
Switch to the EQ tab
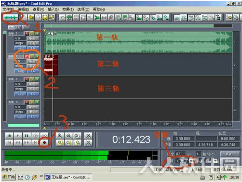[18, 27]
